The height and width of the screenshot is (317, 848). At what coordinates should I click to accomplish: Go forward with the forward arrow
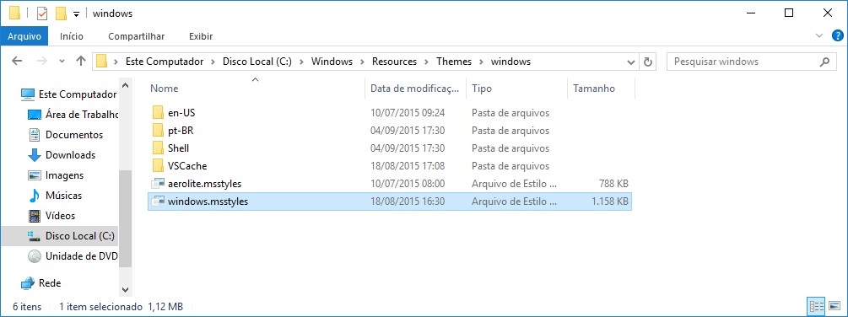41,61
